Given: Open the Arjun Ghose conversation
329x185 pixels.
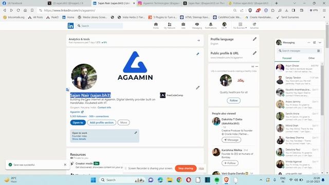Looking at the screenshot, I should pyautogui.click(x=298, y=68).
